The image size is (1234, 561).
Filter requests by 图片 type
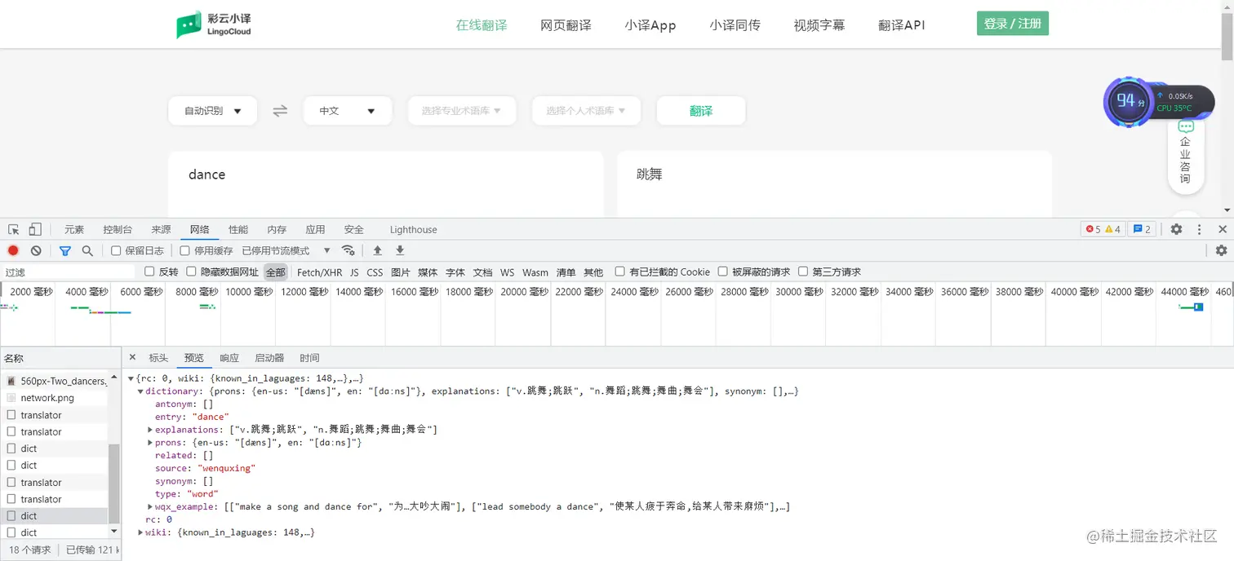[401, 272]
